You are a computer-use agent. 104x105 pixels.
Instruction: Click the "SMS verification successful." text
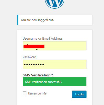(x=44, y=82)
